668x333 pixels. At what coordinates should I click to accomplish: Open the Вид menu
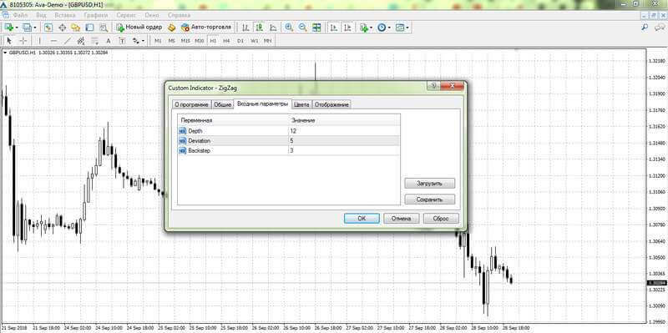pos(41,15)
